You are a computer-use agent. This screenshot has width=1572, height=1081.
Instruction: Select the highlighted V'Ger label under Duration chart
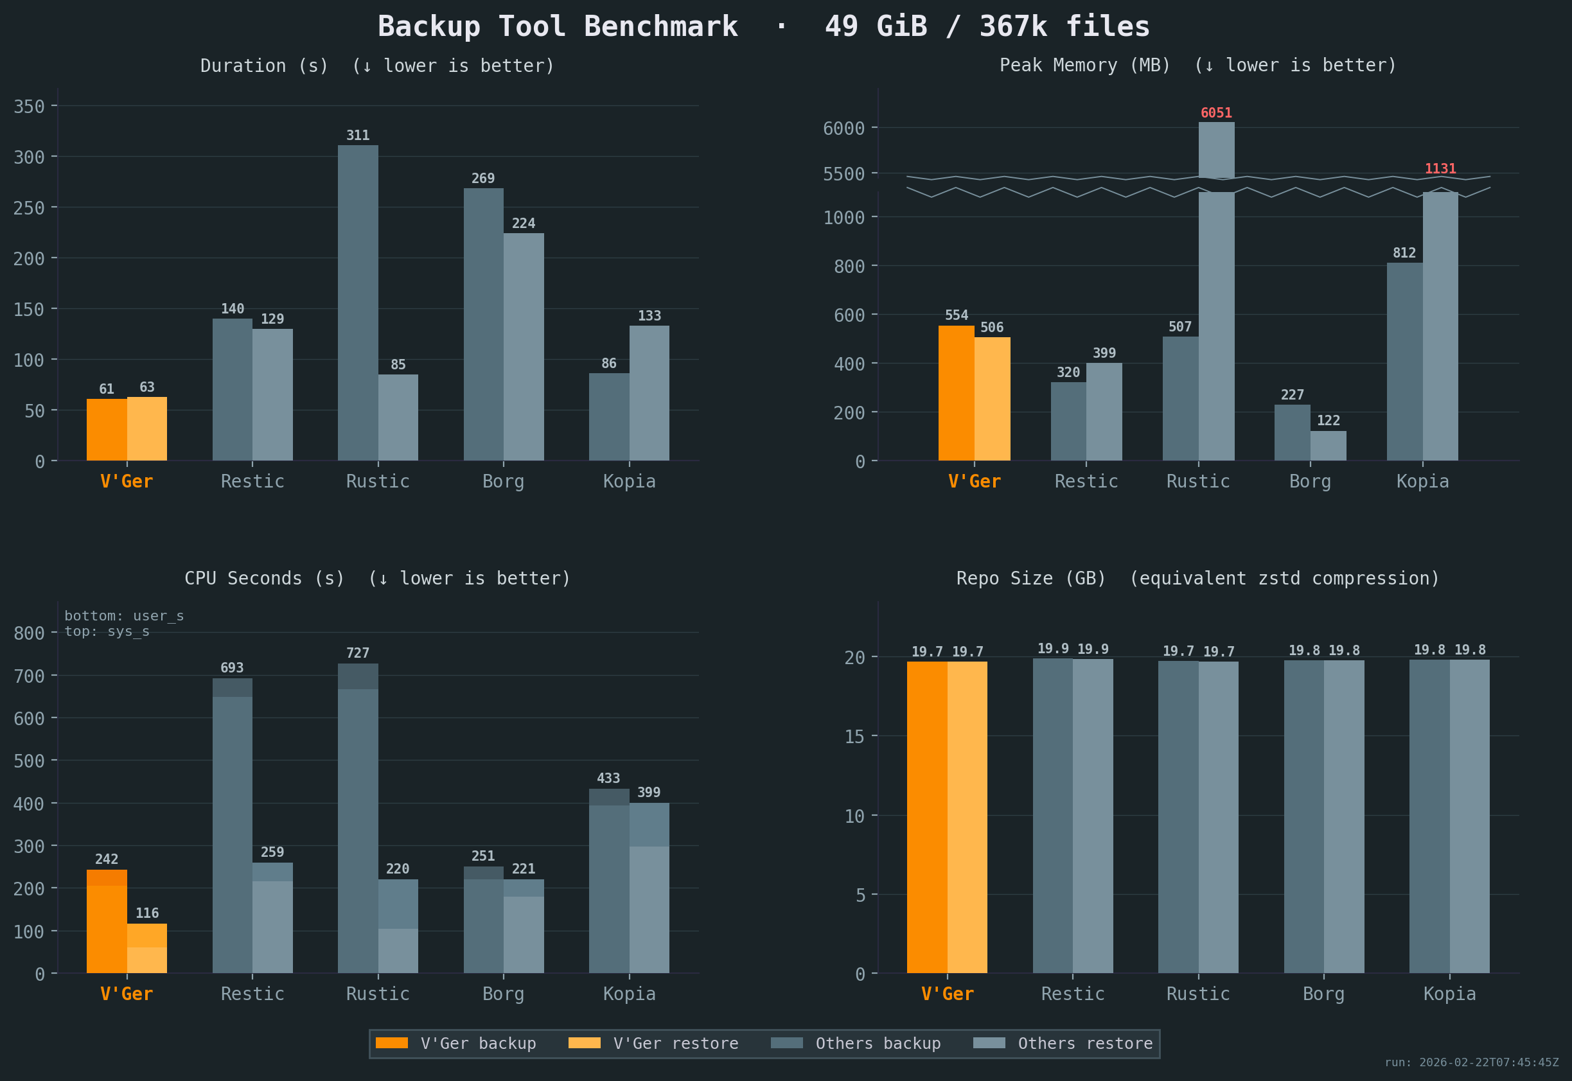pyautogui.click(x=126, y=481)
